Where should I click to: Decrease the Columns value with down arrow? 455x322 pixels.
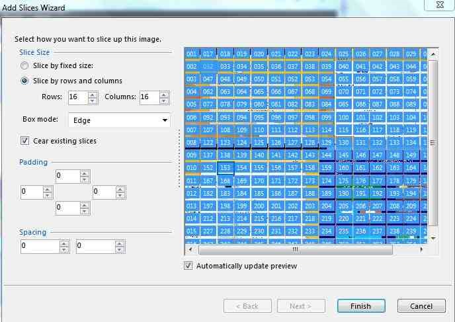[x=165, y=101]
